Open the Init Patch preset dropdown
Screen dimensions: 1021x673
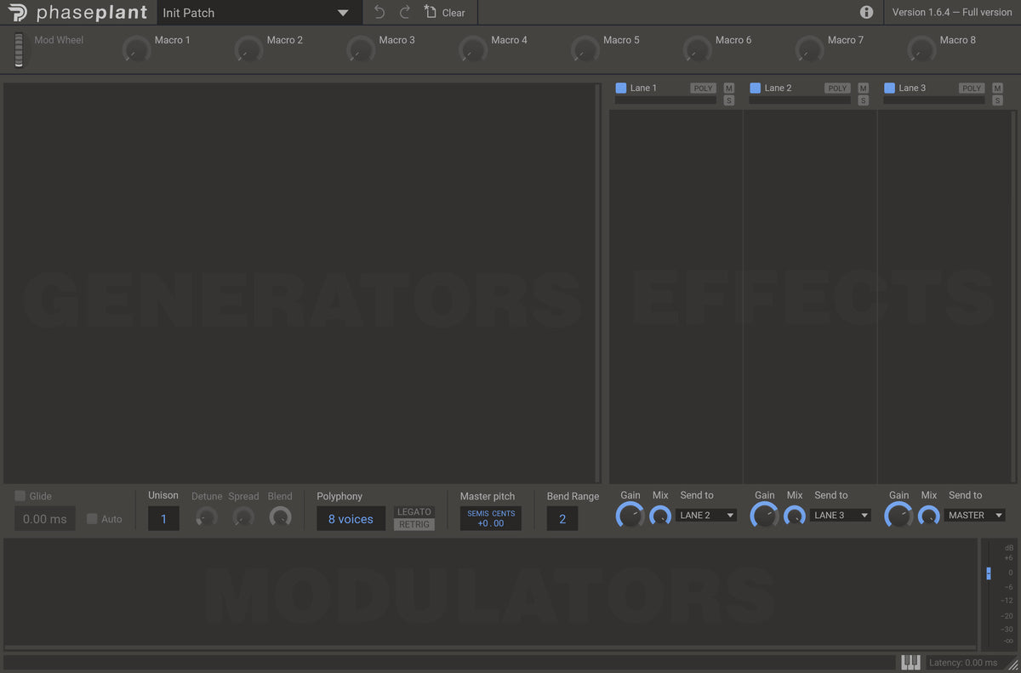(x=342, y=13)
